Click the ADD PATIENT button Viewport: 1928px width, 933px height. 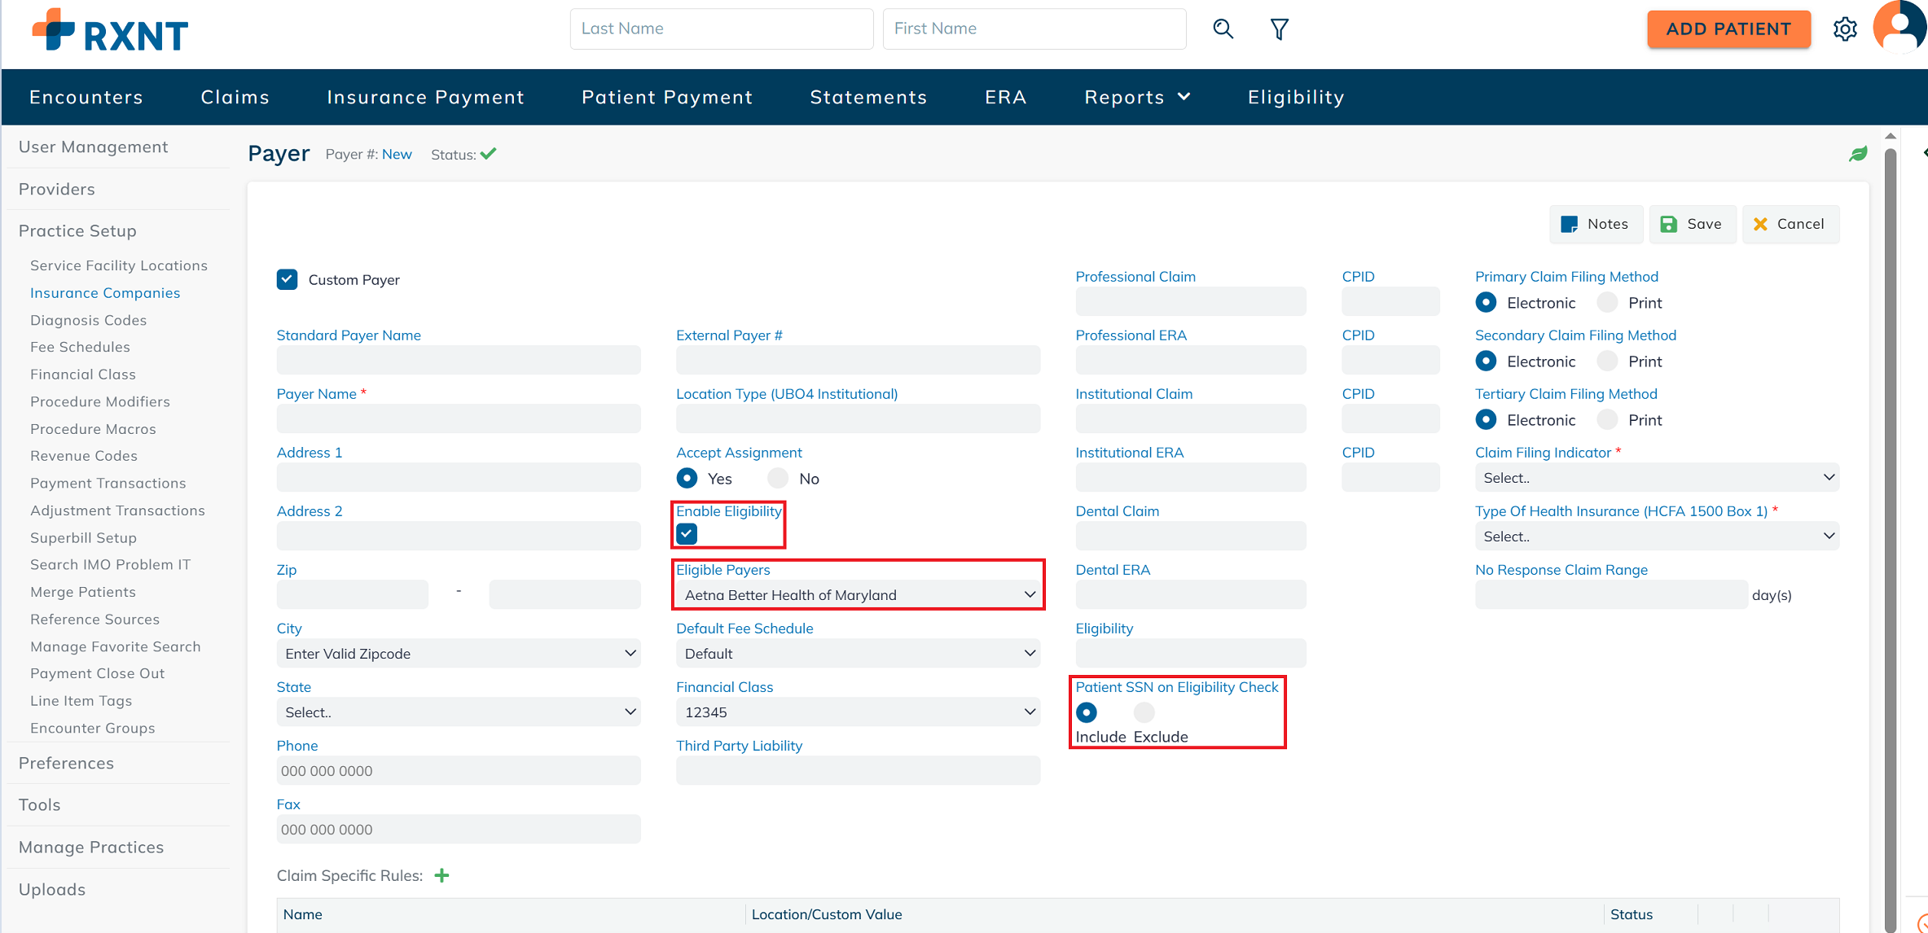pyautogui.click(x=1728, y=29)
